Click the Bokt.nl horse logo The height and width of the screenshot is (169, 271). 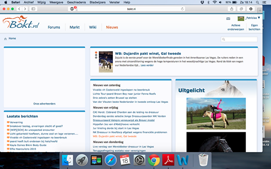point(21,22)
